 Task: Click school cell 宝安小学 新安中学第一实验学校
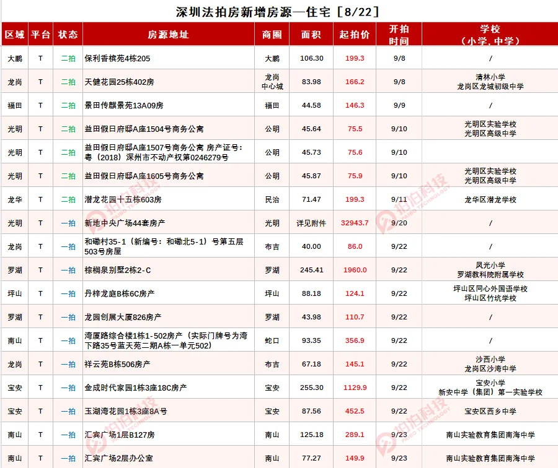pos(490,388)
